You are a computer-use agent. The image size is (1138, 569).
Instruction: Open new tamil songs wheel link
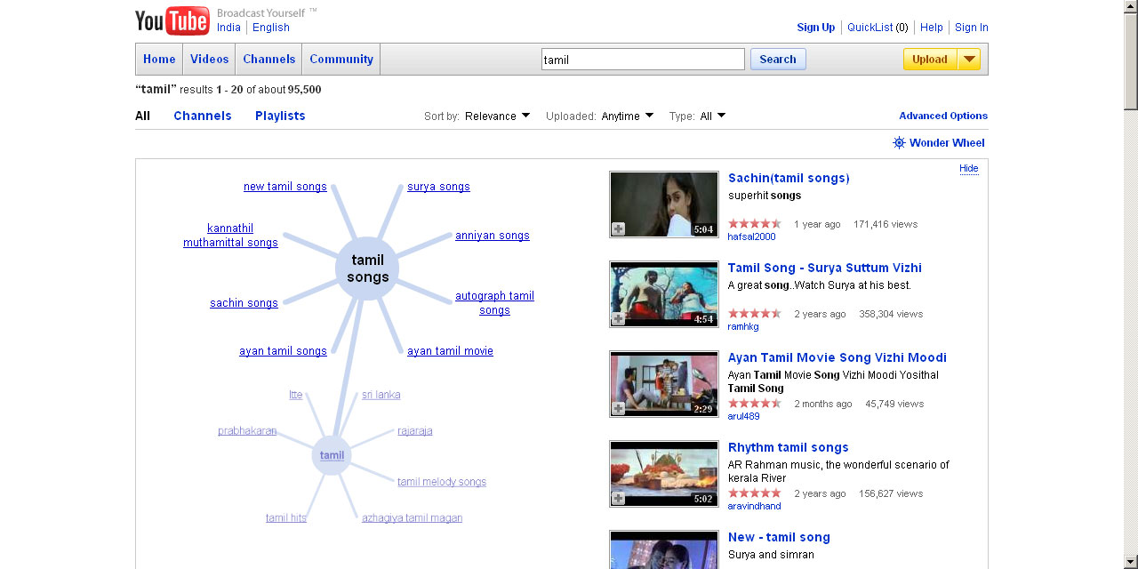pyautogui.click(x=285, y=187)
